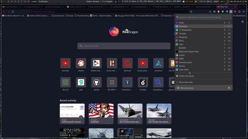Open the Jobs tab group
The width and height of the screenshot is (248, 139).
[203, 44]
